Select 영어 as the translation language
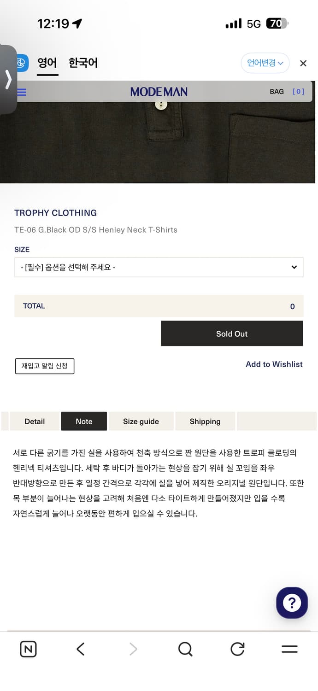The height and width of the screenshot is (691, 318). [47, 63]
